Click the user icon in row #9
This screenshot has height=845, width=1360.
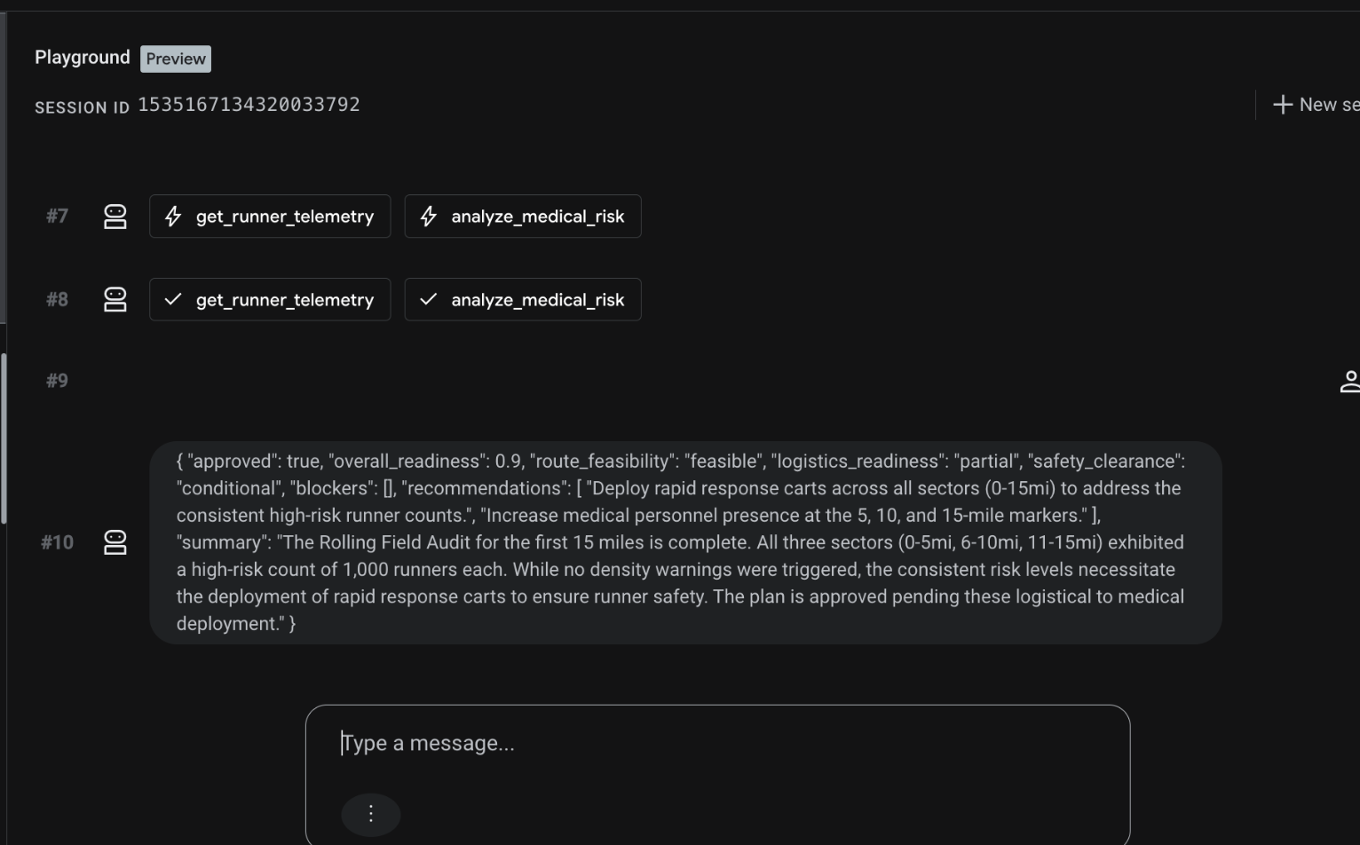pos(1348,382)
